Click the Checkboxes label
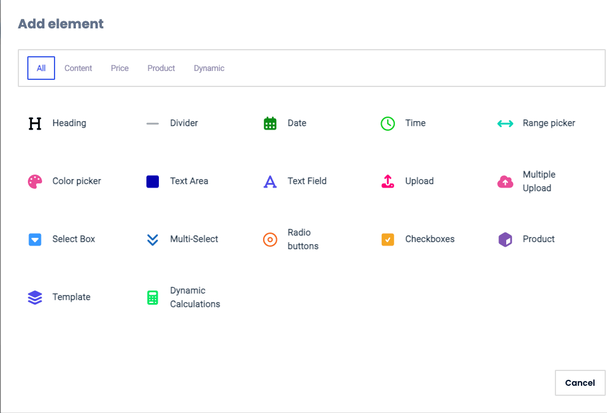Viewport: 607px width, 413px height. pyautogui.click(x=430, y=239)
